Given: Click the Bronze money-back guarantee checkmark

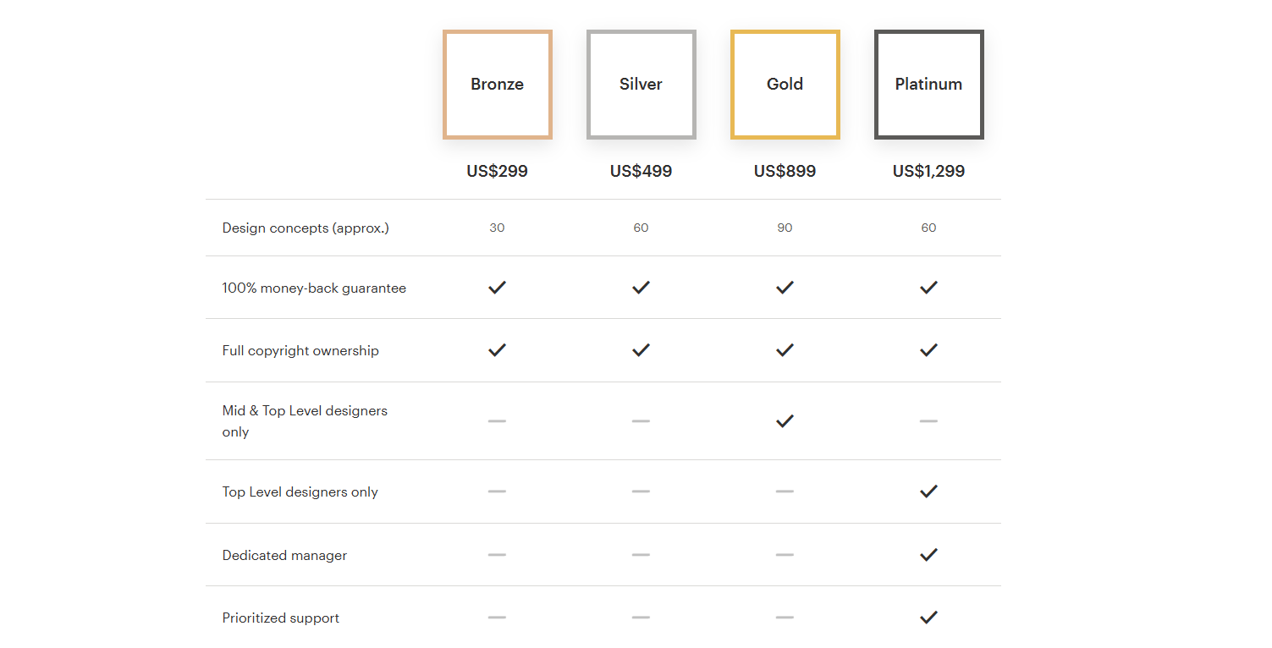Looking at the screenshot, I should click(x=497, y=288).
